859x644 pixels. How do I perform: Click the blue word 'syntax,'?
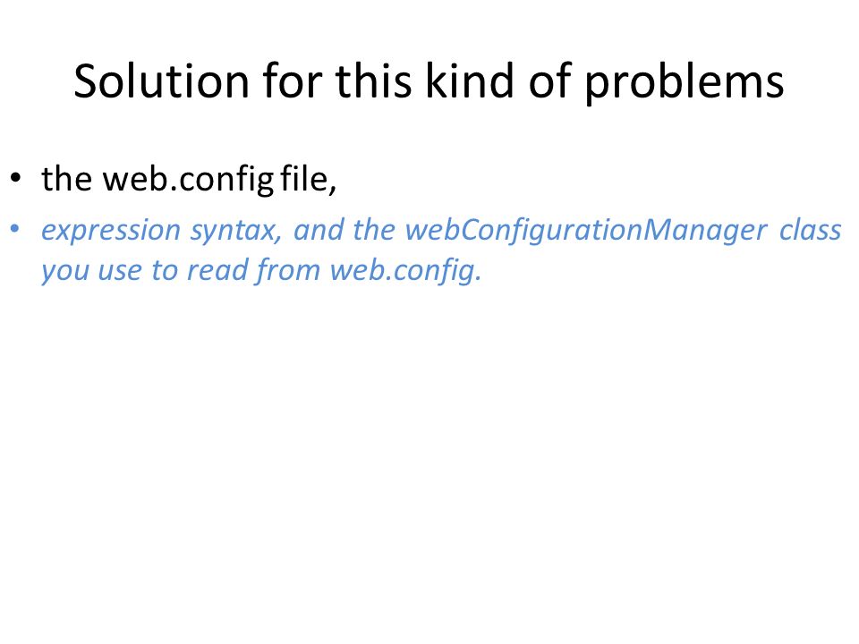coord(236,231)
